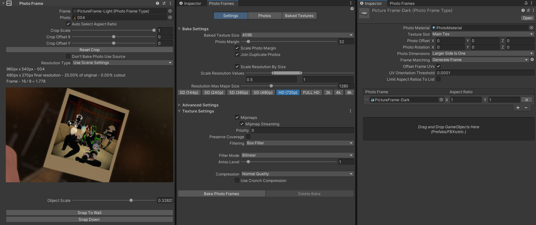Enable Don't Bake Photo Use Source
536x225 pixels.
click(68, 56)
